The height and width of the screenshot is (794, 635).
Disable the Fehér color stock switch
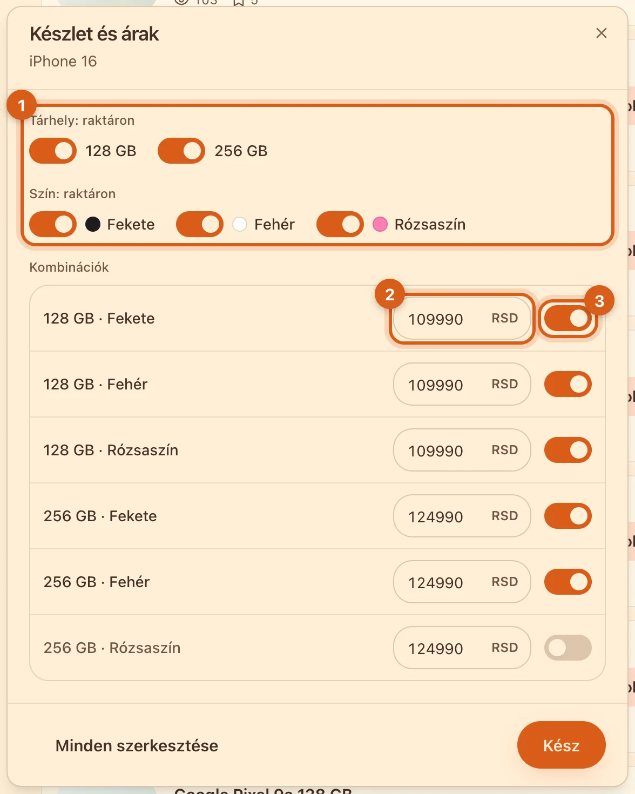point(200,224)
